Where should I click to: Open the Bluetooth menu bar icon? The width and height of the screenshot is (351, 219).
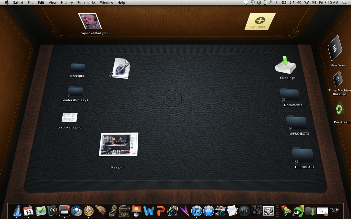[x=276, y=2]
